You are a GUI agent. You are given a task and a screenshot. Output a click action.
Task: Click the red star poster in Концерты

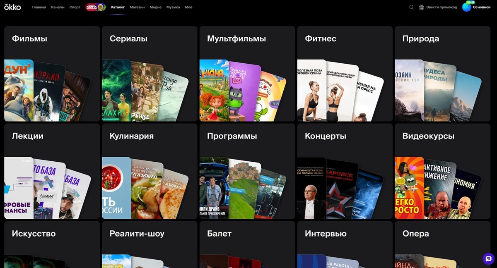click(x=342, y=189)
